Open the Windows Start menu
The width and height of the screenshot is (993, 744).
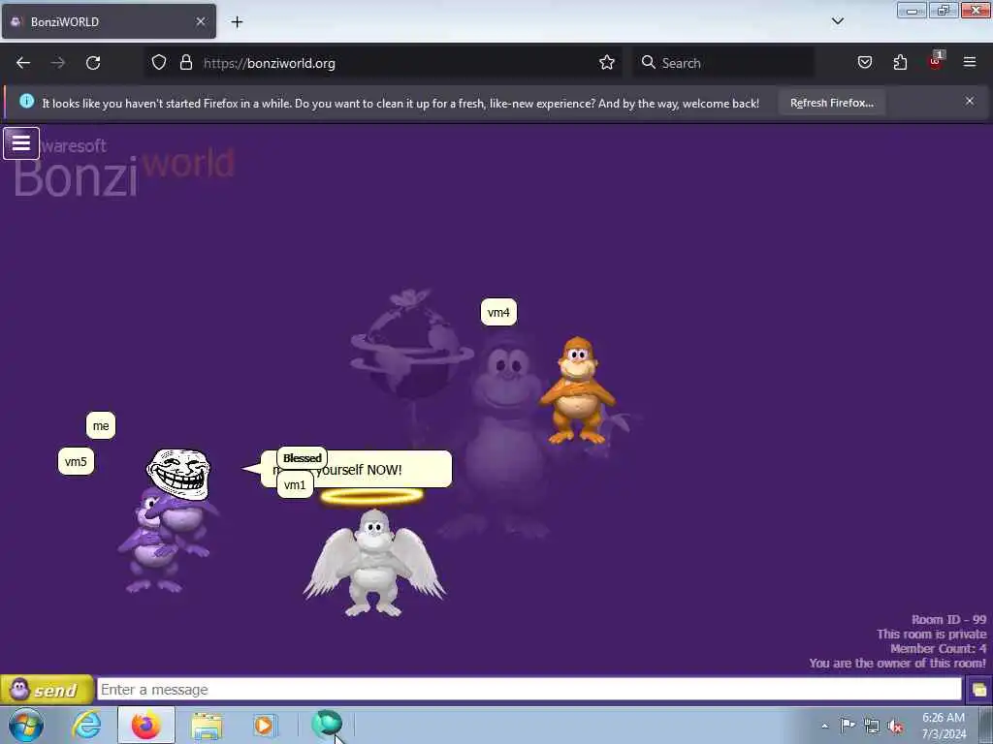[x=25, y=725]
